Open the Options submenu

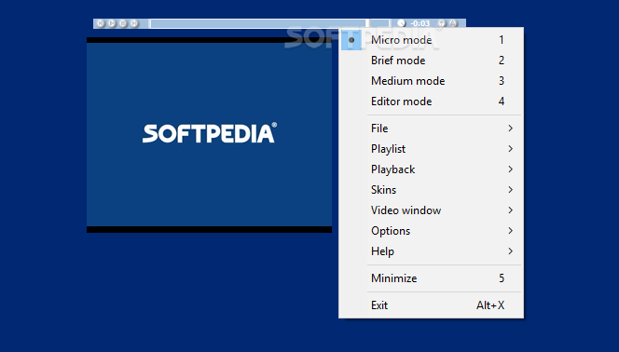coord(431,231)
